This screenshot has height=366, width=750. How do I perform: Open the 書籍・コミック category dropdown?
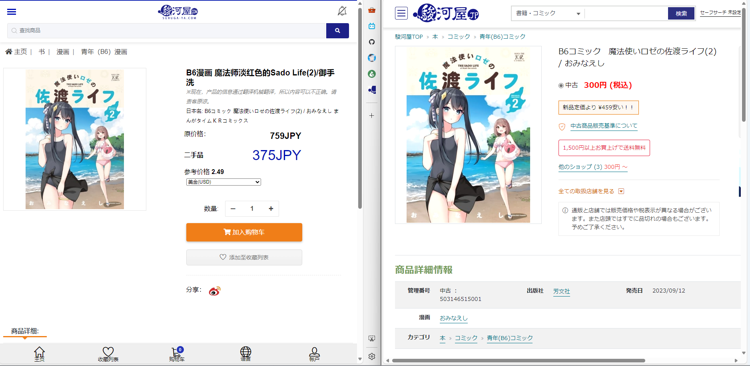click(x=547, y=13)
